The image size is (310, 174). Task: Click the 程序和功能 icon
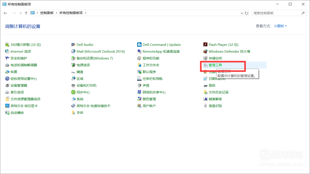(x=139, y=58)
